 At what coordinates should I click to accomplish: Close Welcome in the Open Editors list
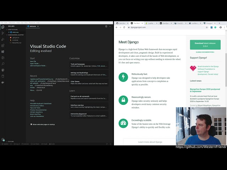(x=9, y=32)
